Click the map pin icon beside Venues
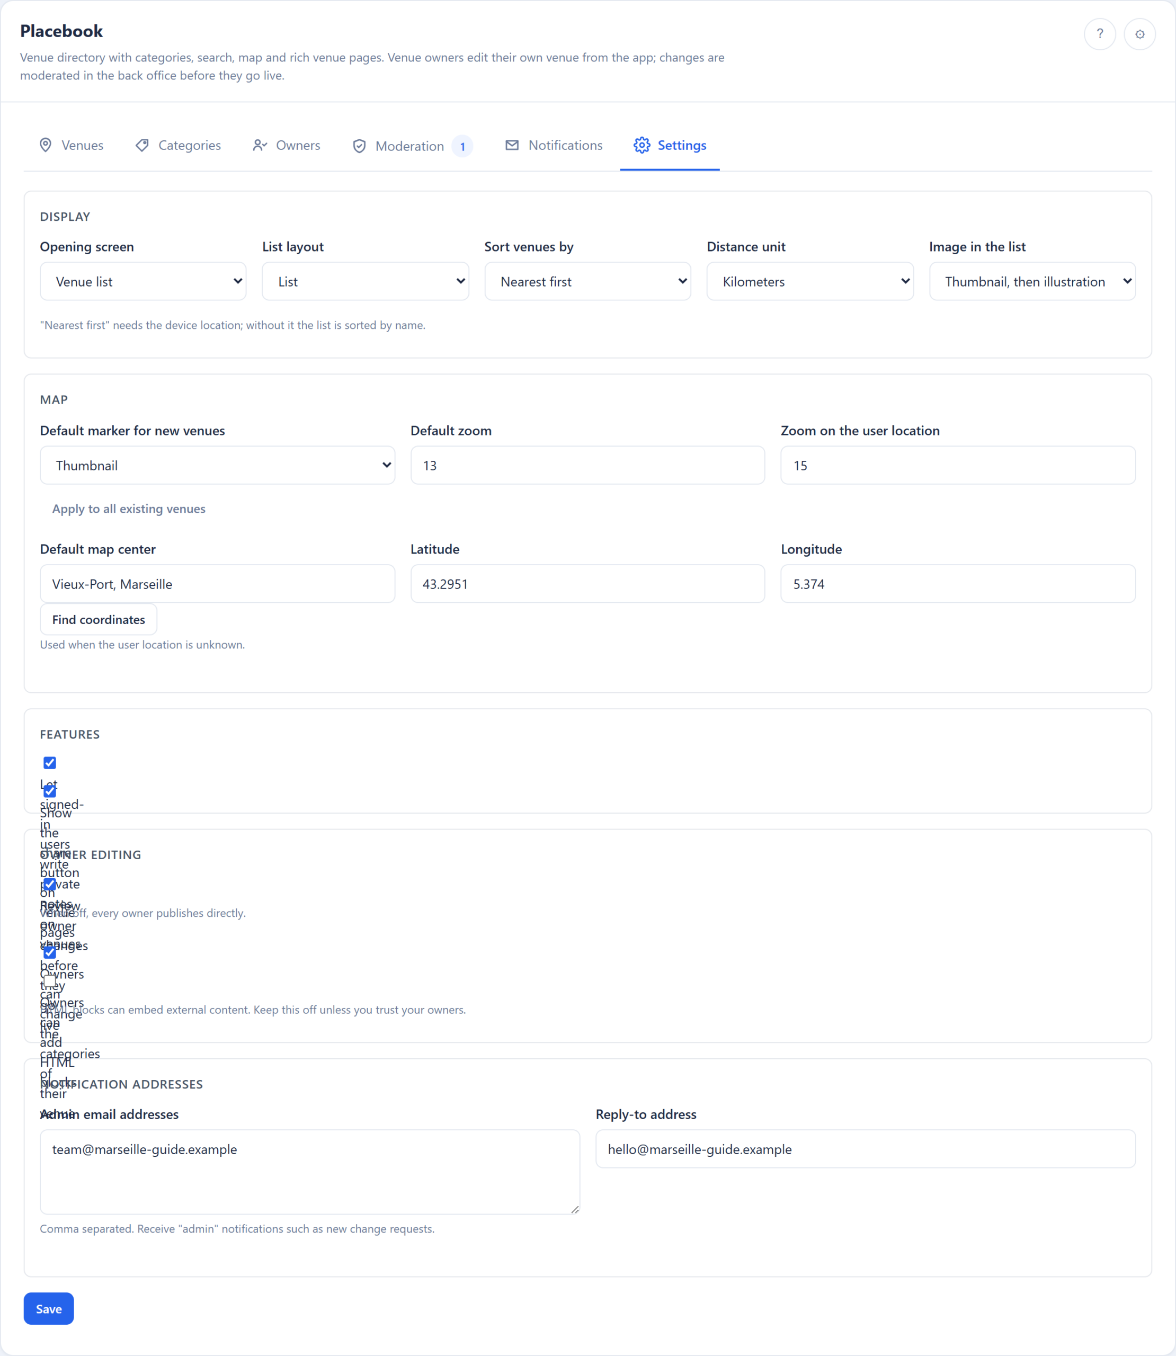Image resolution: width=1176 pixels, height=1356 pixels. pyautogui.click(x=45, y=145)
